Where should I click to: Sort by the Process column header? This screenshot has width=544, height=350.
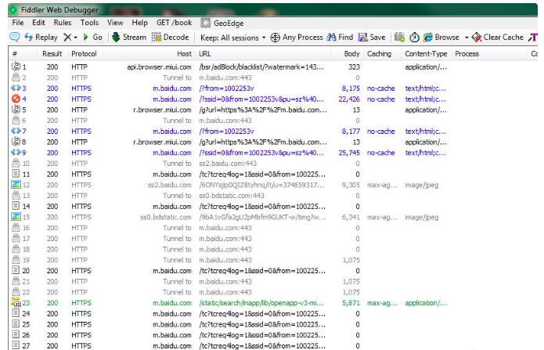click(489, 54)
